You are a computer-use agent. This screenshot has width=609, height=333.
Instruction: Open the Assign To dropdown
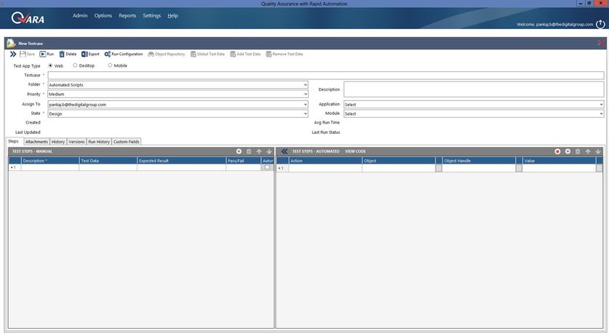coord(178,105)
